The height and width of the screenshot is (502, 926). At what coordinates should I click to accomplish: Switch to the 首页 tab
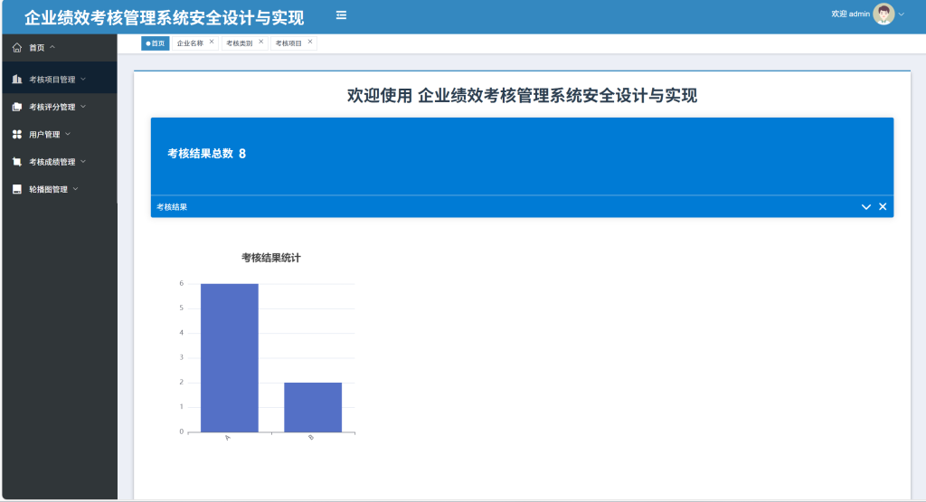[x=156, y=43]
